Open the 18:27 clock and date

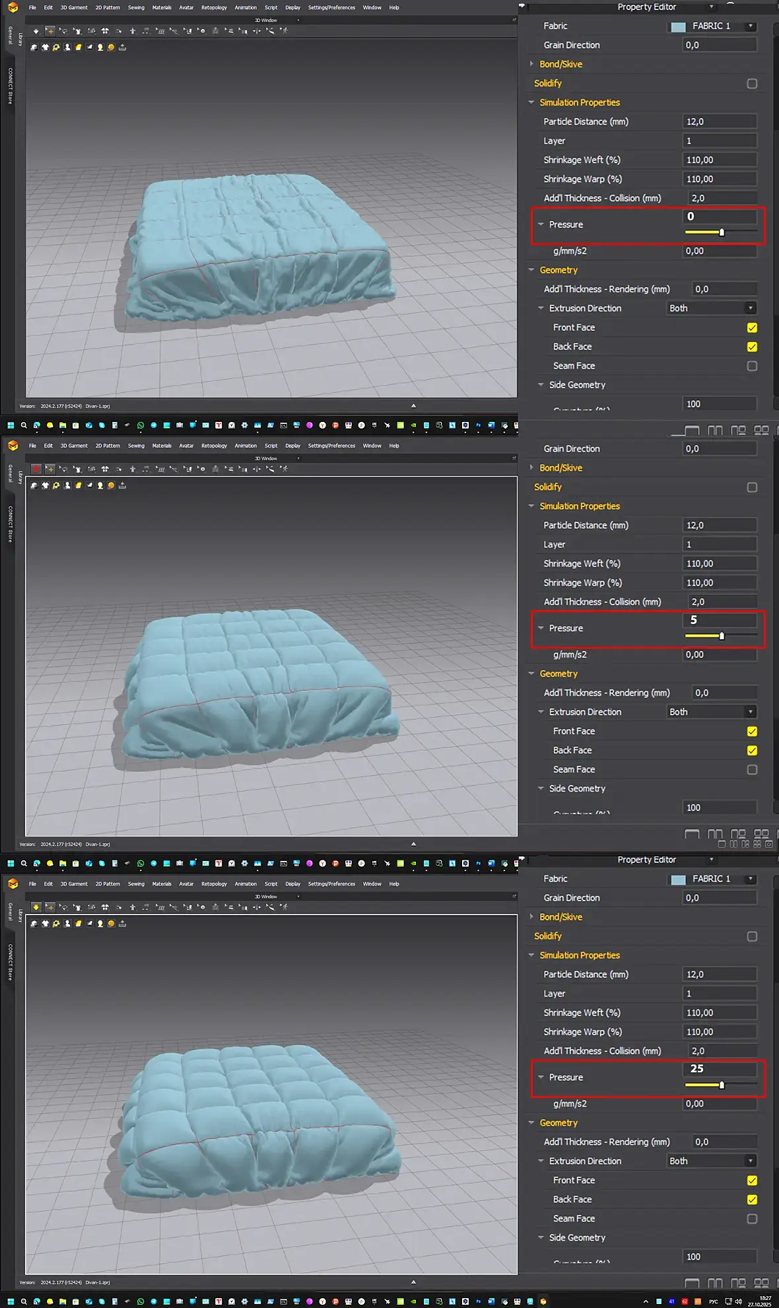(x=765, y=1301)
